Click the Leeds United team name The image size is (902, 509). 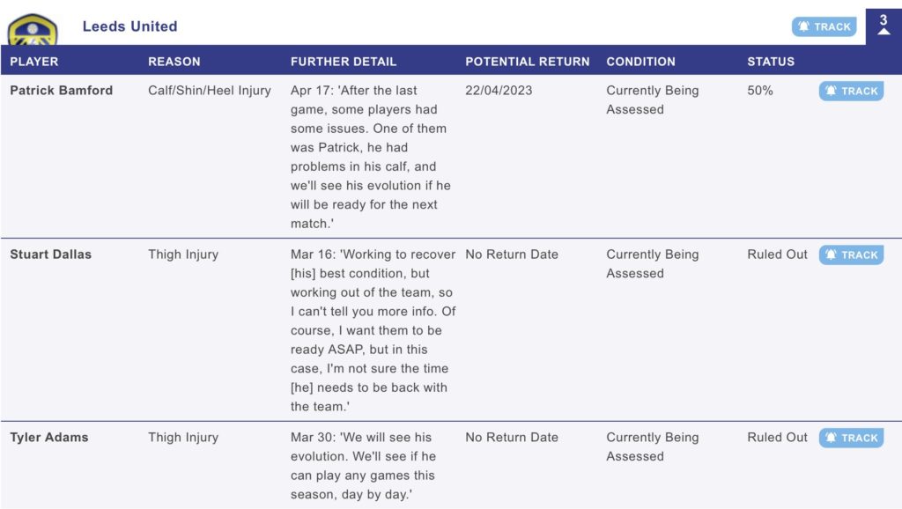point(130,26)
